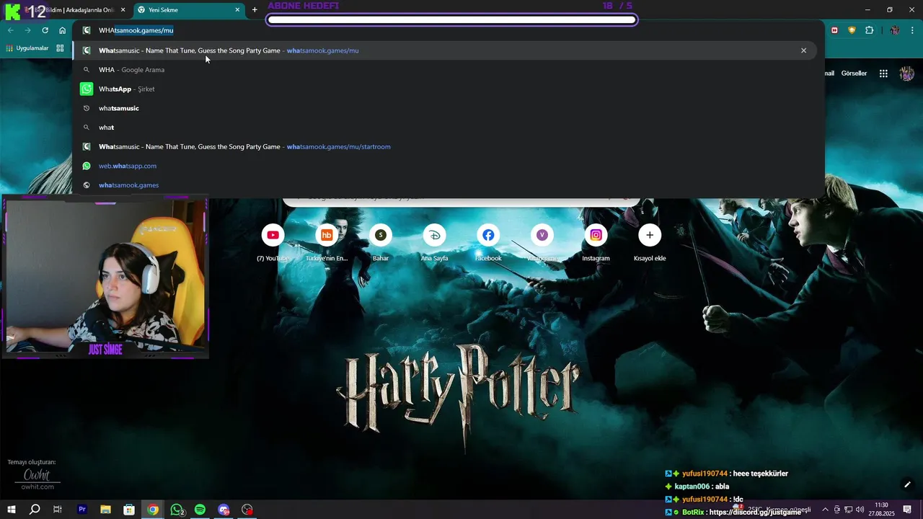Open Spotify from the taskbar
The image size is (923, 519).
[x=200, y=510]
